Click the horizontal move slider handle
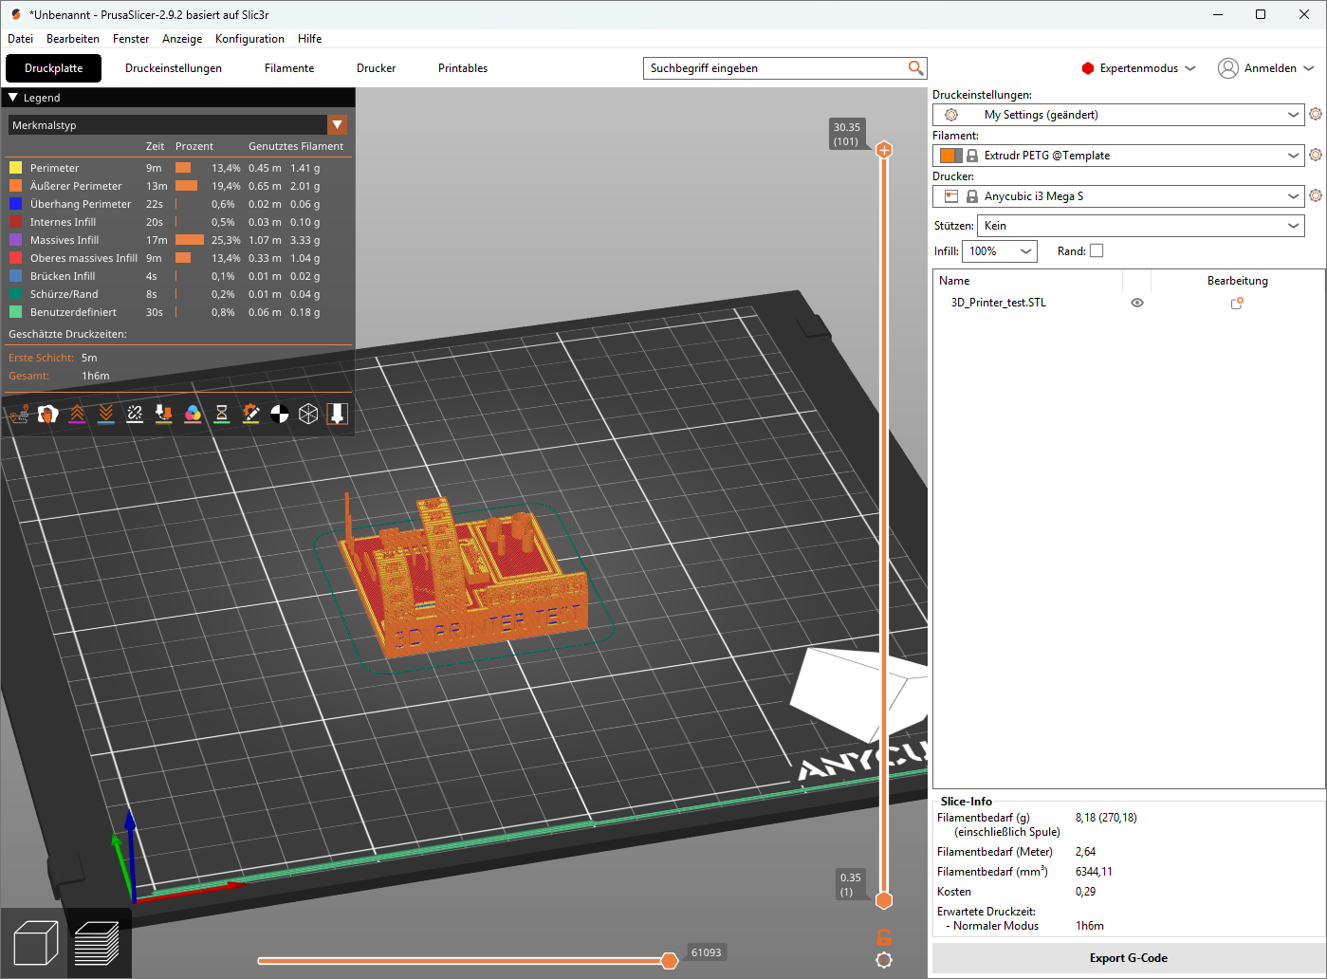 point(670,961)
